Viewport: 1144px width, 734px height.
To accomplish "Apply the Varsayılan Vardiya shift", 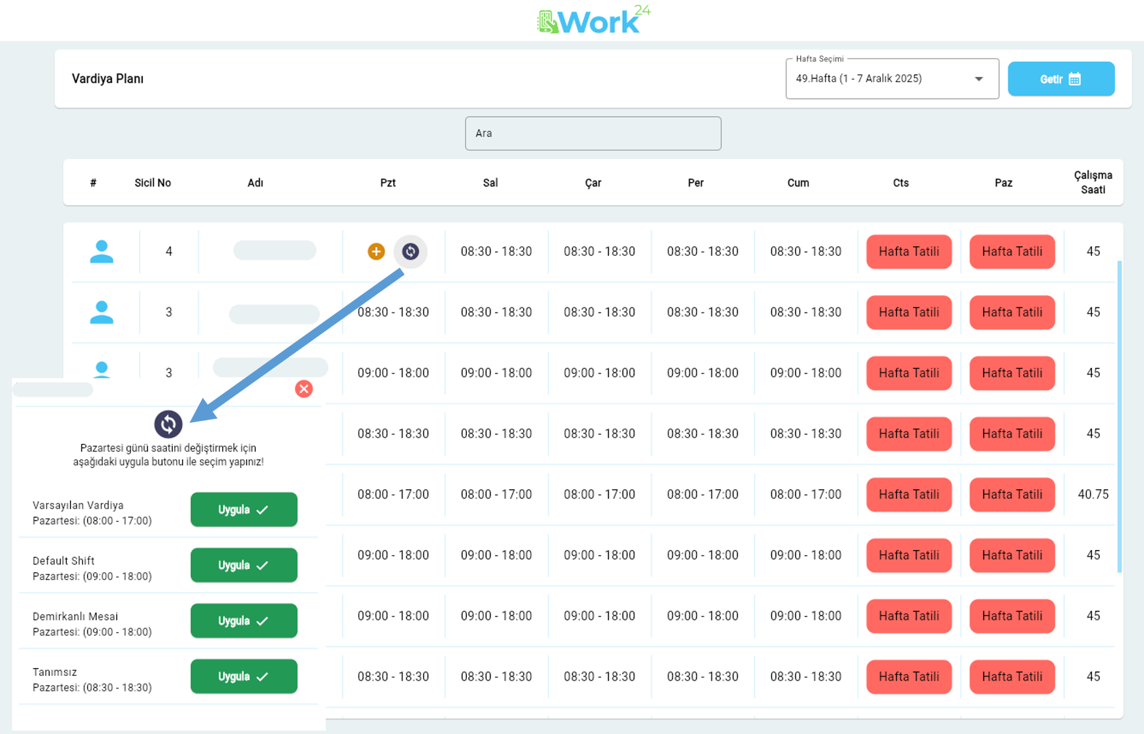I will point(243,510).
